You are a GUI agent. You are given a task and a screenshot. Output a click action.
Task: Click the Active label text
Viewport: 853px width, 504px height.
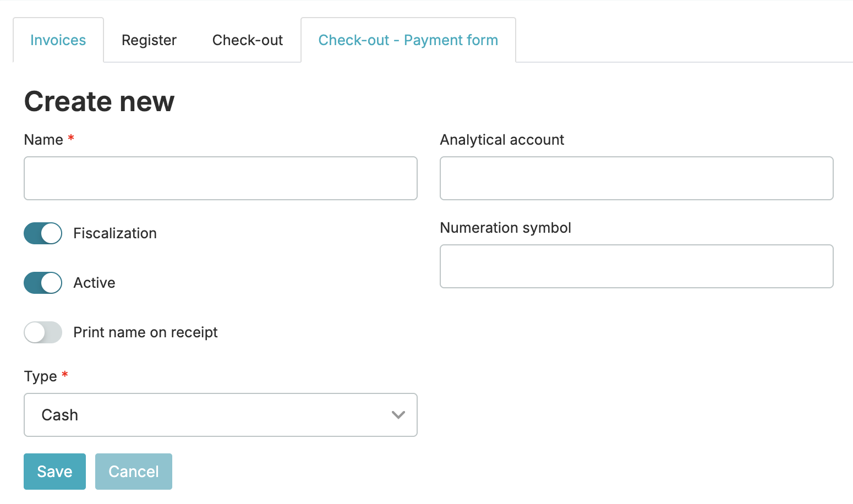point(94,283)
